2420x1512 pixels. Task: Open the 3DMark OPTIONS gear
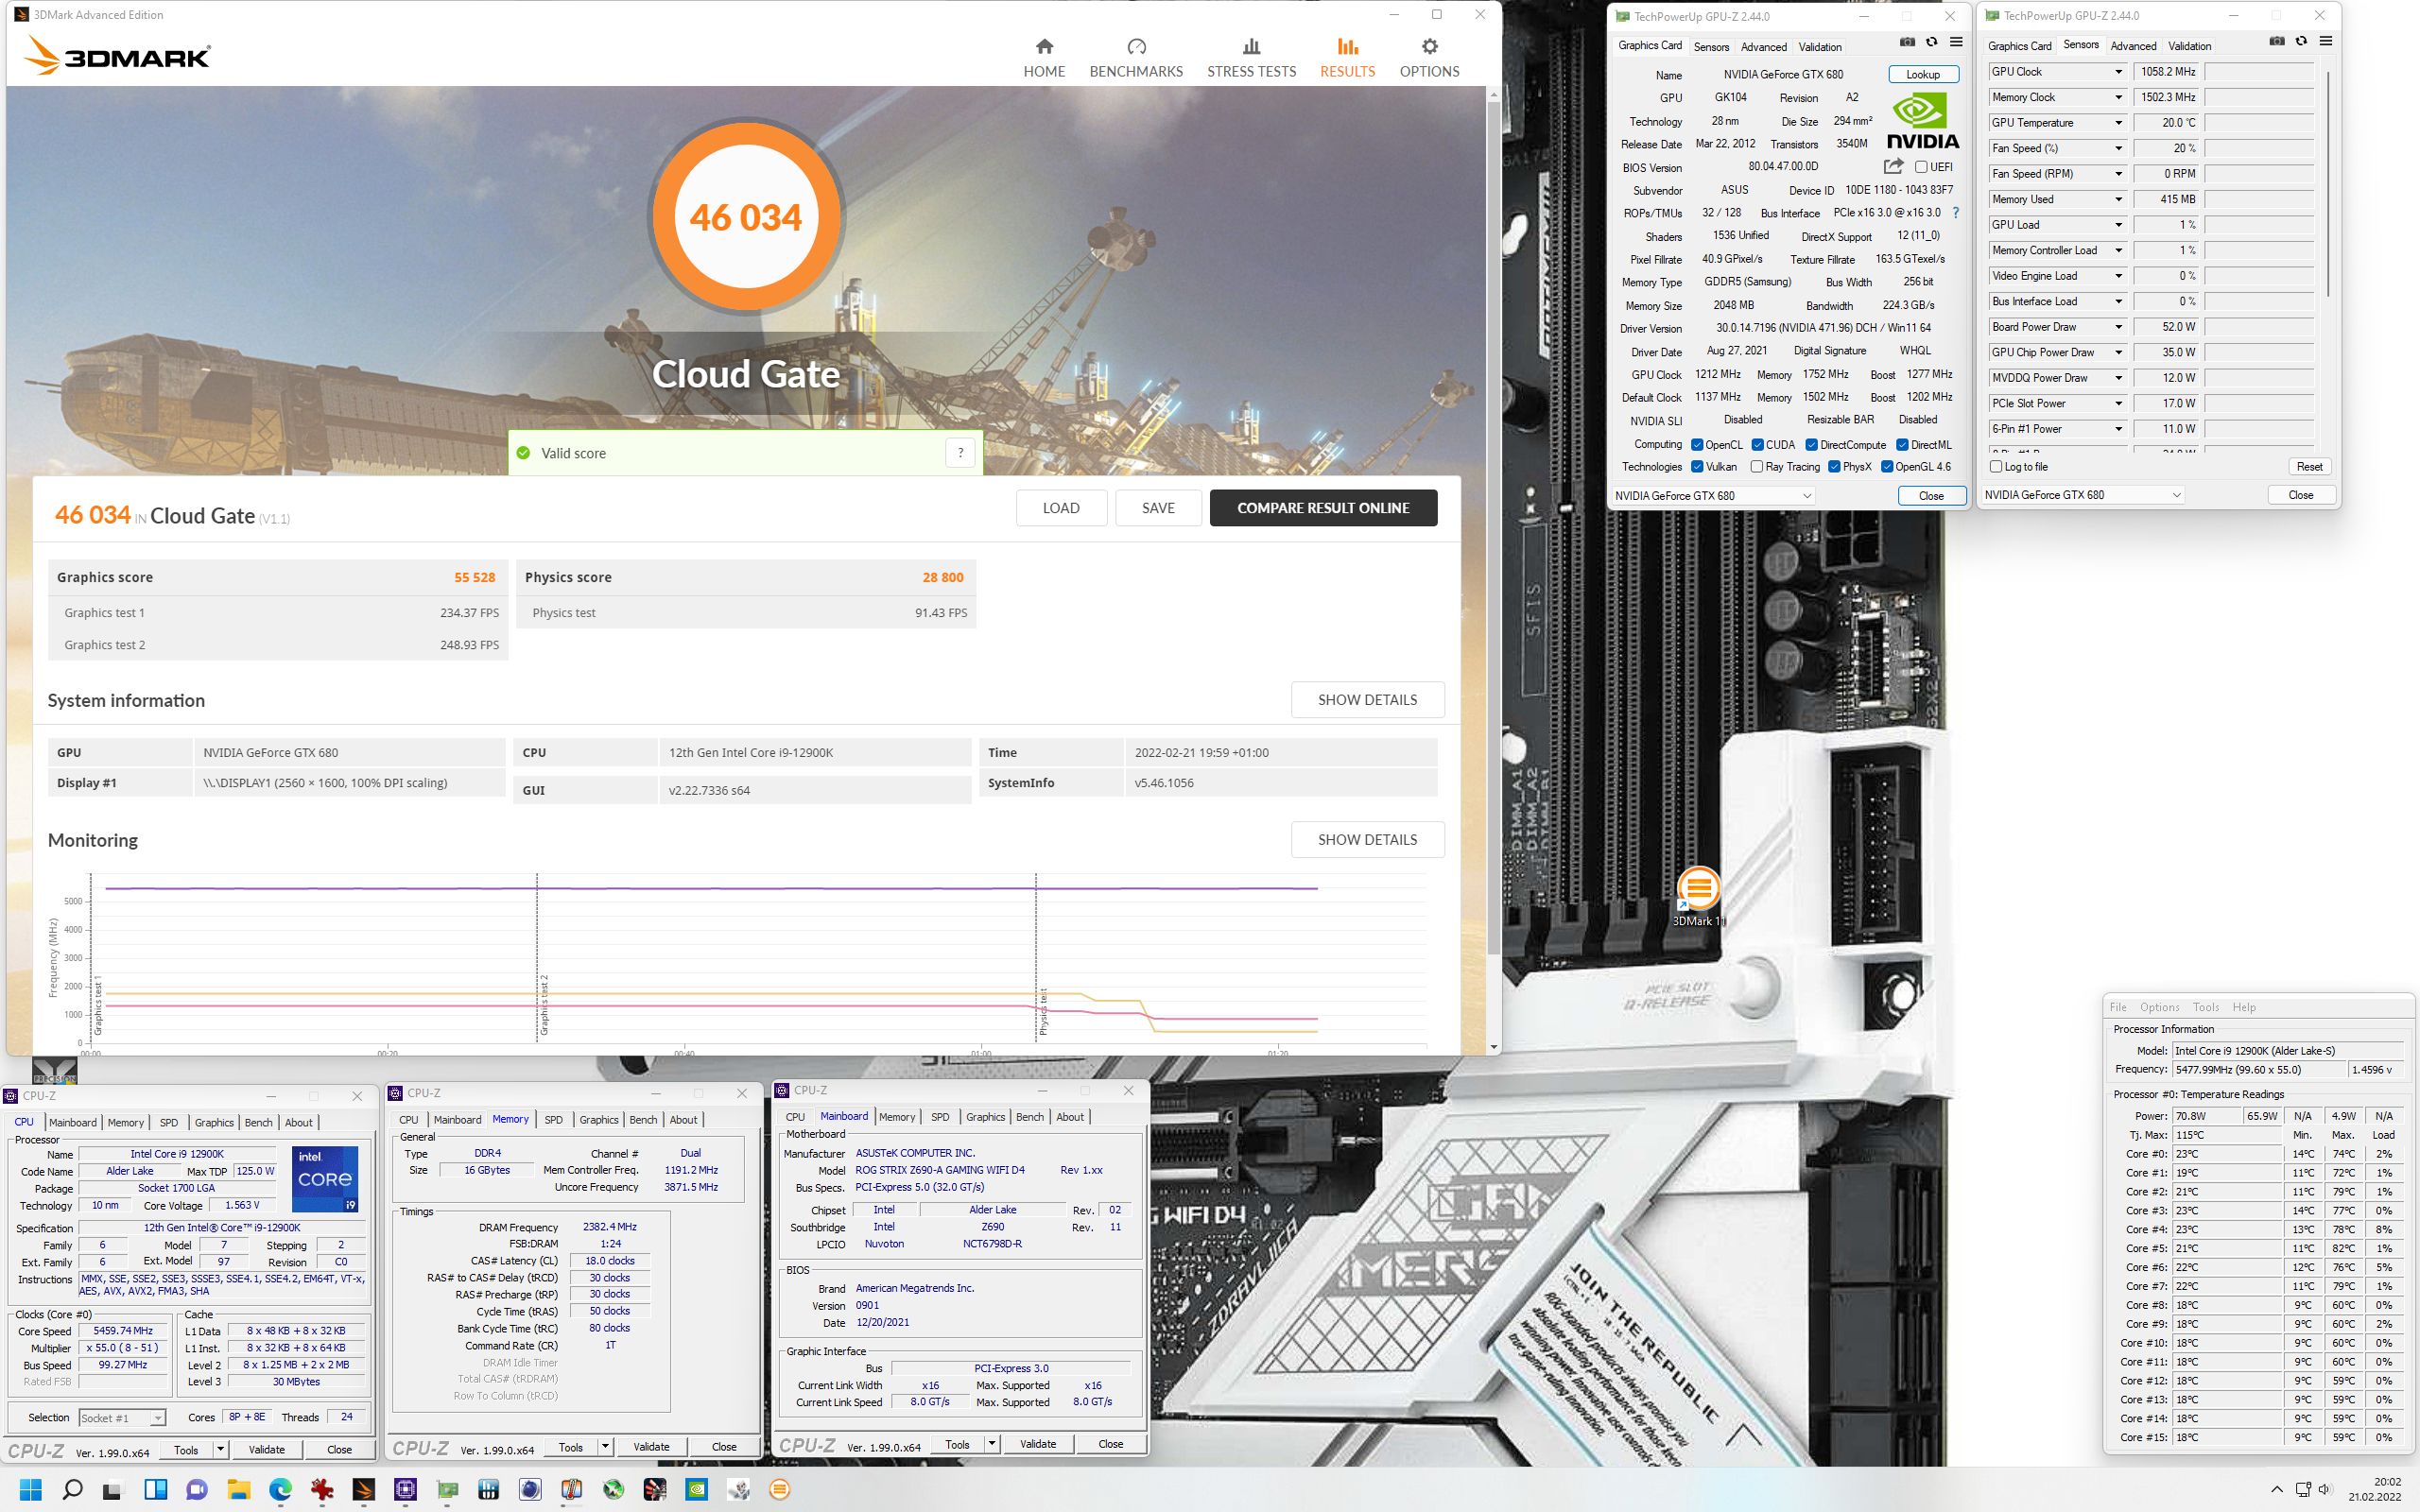point(1429,58)
